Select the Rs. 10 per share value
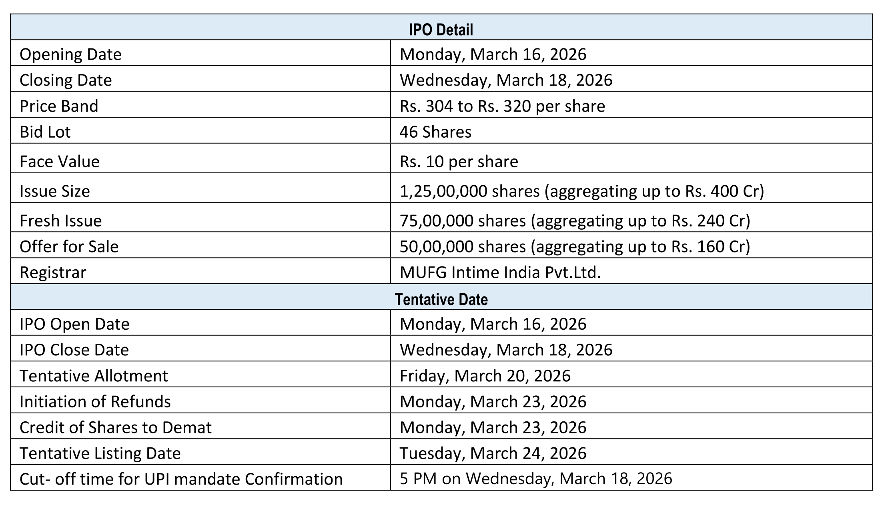The width and height of the screenshot is (892, 509). tap(459, 161)
